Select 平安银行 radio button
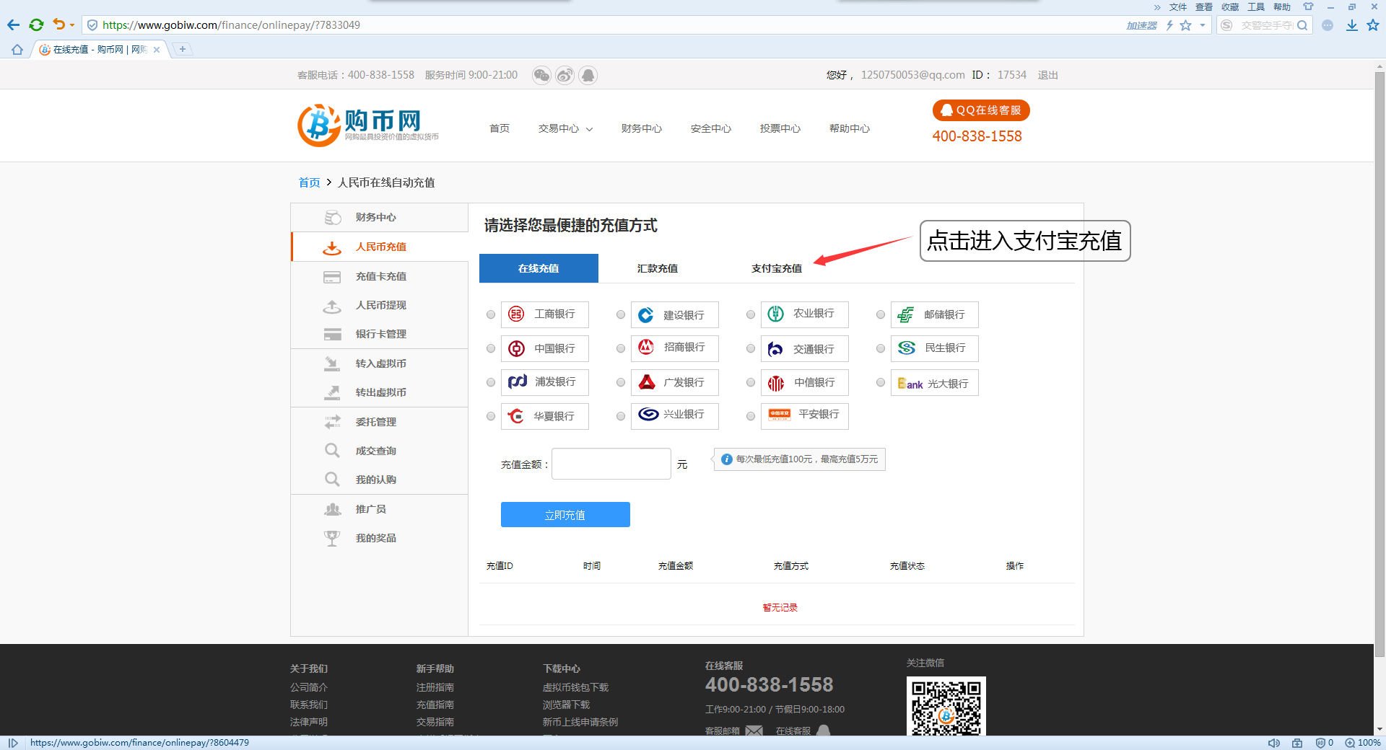Image resolution: width=1386 pixels, height=750 pixels. 751,415
